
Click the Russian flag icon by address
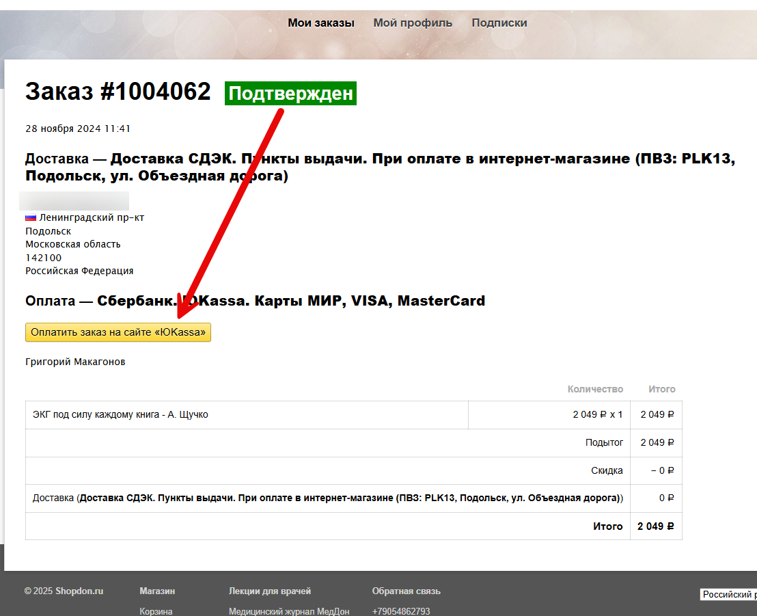31,218
